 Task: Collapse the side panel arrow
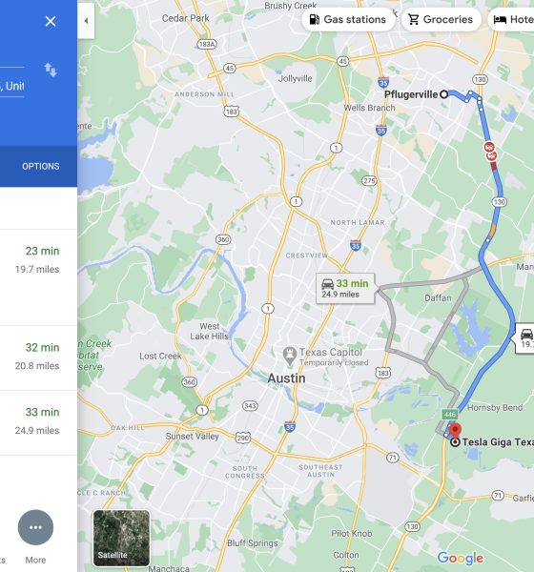[86, 21]
